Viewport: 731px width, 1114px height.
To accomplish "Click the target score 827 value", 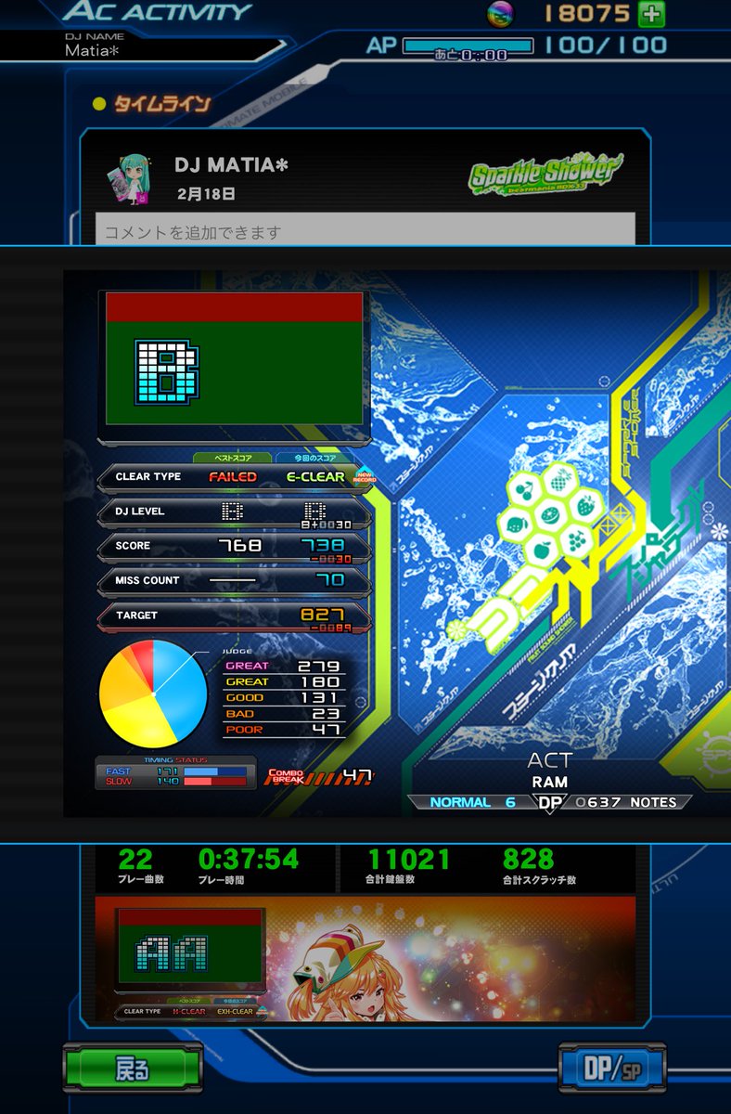I will [x=322, y=615].
